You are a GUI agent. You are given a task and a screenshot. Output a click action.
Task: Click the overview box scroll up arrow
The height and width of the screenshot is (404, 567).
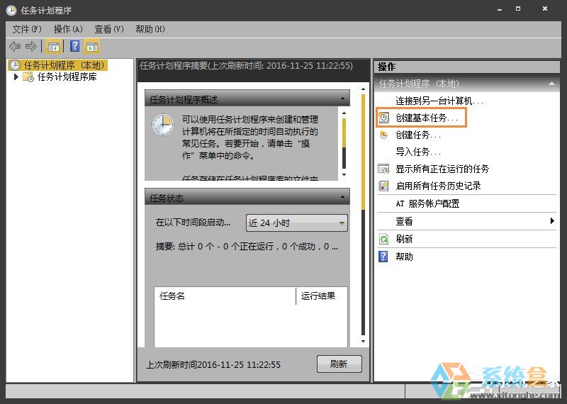point(344,113)
